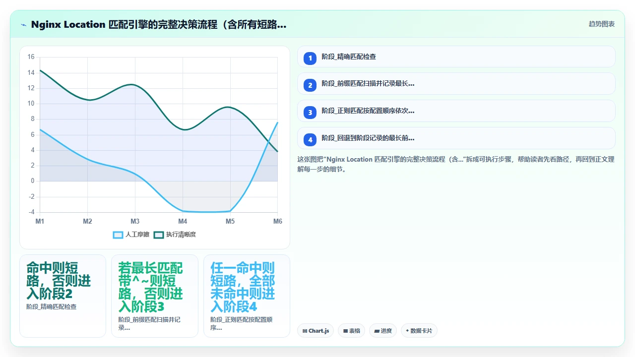This screenshot has height=357, width=635.
Task: Click the 执行清晰度 teal legend swatch
Action: click(x=159, y=235)
